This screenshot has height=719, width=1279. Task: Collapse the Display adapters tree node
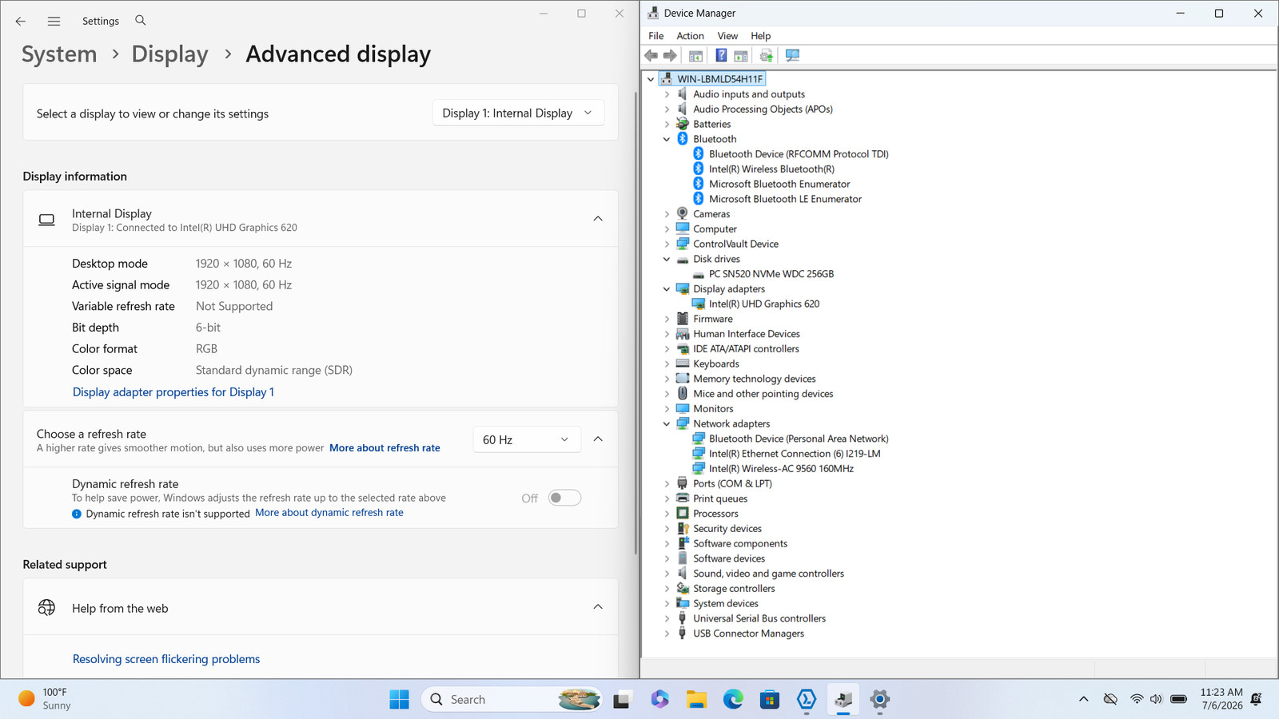pos(667,289)
